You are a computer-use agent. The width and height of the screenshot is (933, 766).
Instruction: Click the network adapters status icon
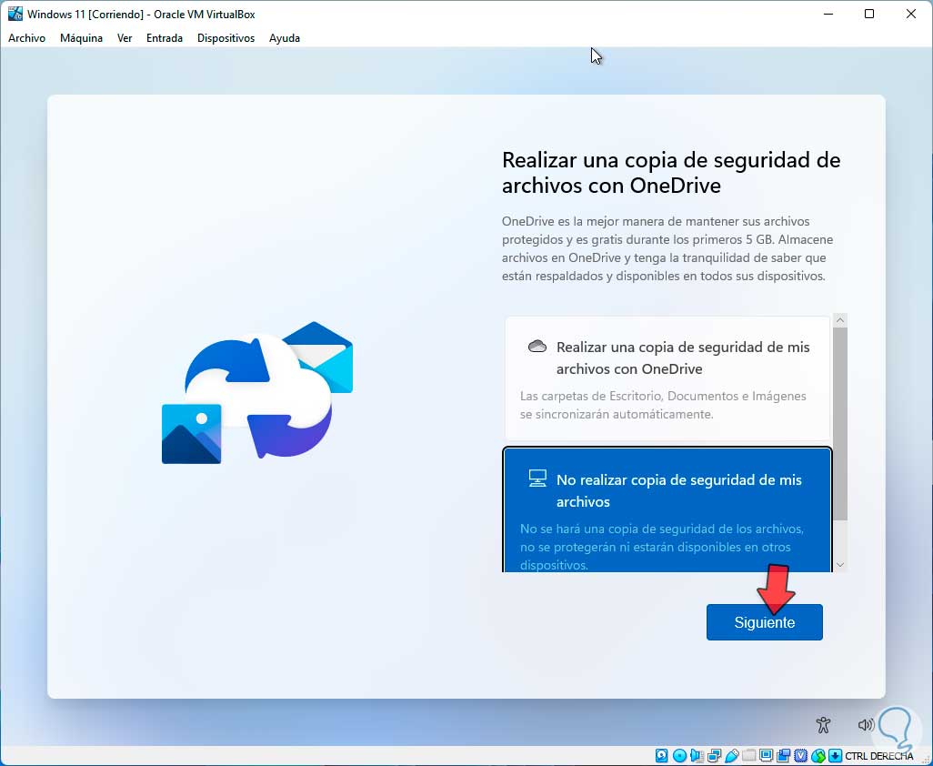tap(714, 756)
